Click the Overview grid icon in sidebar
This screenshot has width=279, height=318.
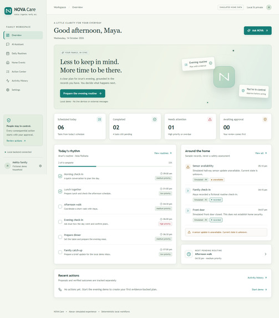coord(8,36)
